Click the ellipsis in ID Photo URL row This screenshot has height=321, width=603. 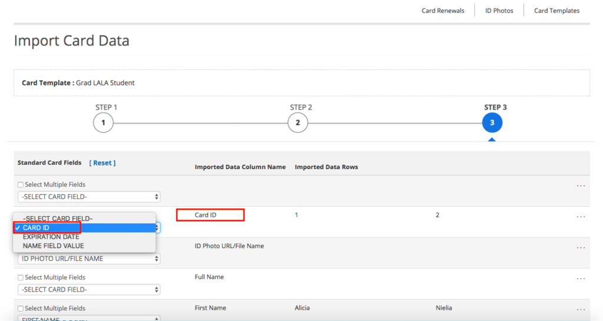581,248
